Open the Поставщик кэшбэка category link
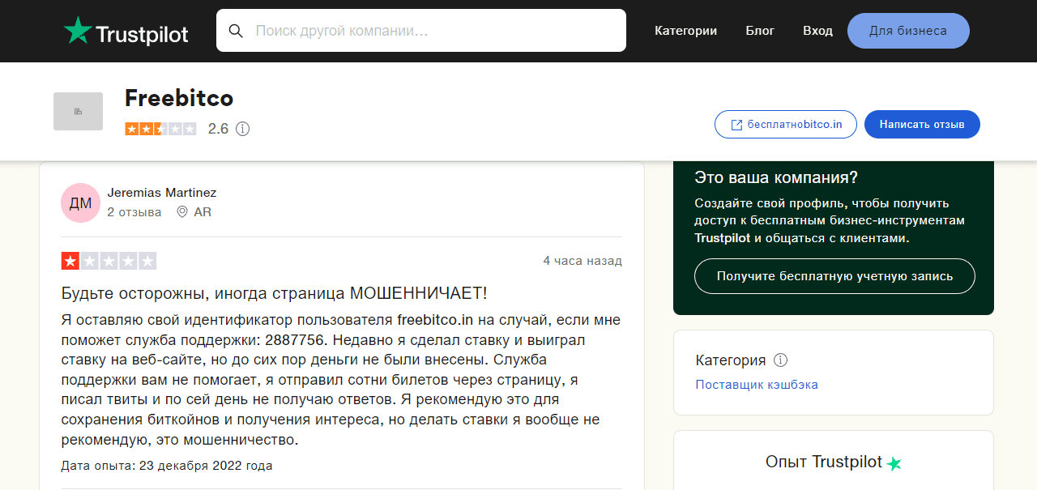 (757, 385)
